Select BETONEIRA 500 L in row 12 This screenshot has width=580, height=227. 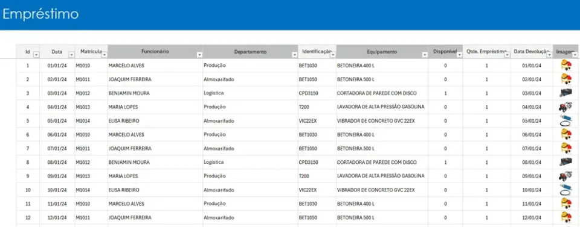click(382, 218)
